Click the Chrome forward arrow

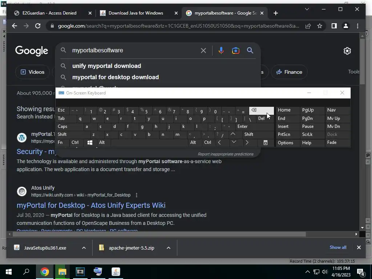[x=26, y=26]
